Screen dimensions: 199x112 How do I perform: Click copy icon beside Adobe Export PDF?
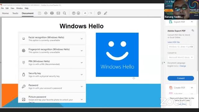193,30
